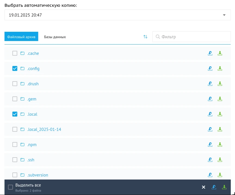Viewport: 235px width, 195px height.
Task: Open the automatic backup date dropdown
Action: click(117, 15)
